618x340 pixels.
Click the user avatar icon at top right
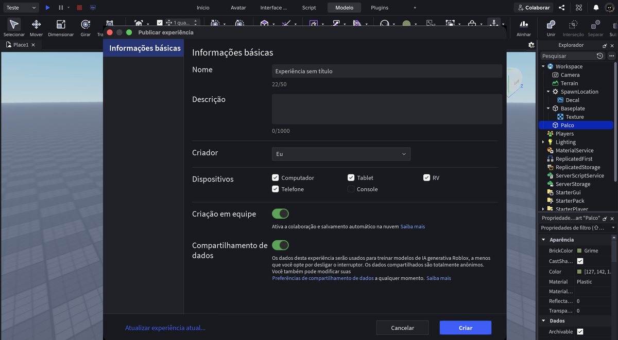click(x=609, y=8)
